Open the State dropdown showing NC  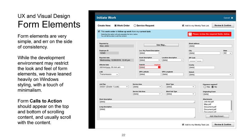(228, 53)
